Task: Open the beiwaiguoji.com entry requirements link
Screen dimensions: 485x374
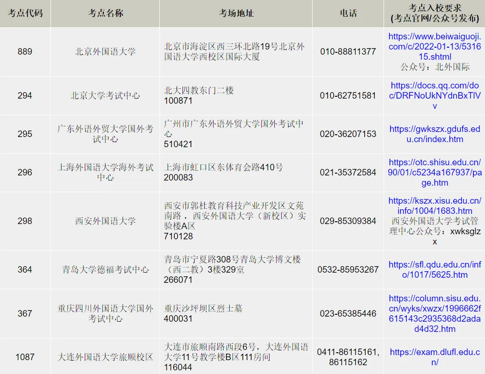Action: (435, 47)
